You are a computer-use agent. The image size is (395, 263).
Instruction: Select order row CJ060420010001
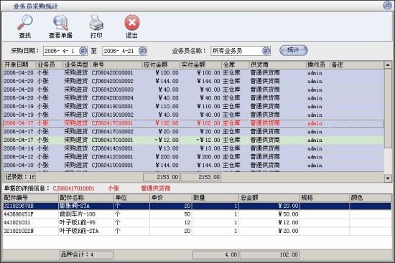pyautogui.click(x=193, y=73)
